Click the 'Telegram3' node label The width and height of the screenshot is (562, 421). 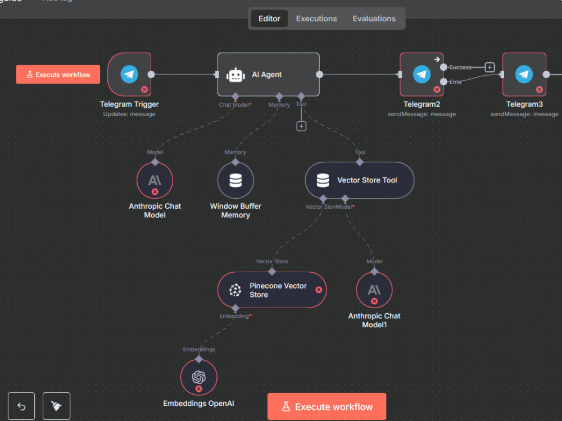coord(524,104)
